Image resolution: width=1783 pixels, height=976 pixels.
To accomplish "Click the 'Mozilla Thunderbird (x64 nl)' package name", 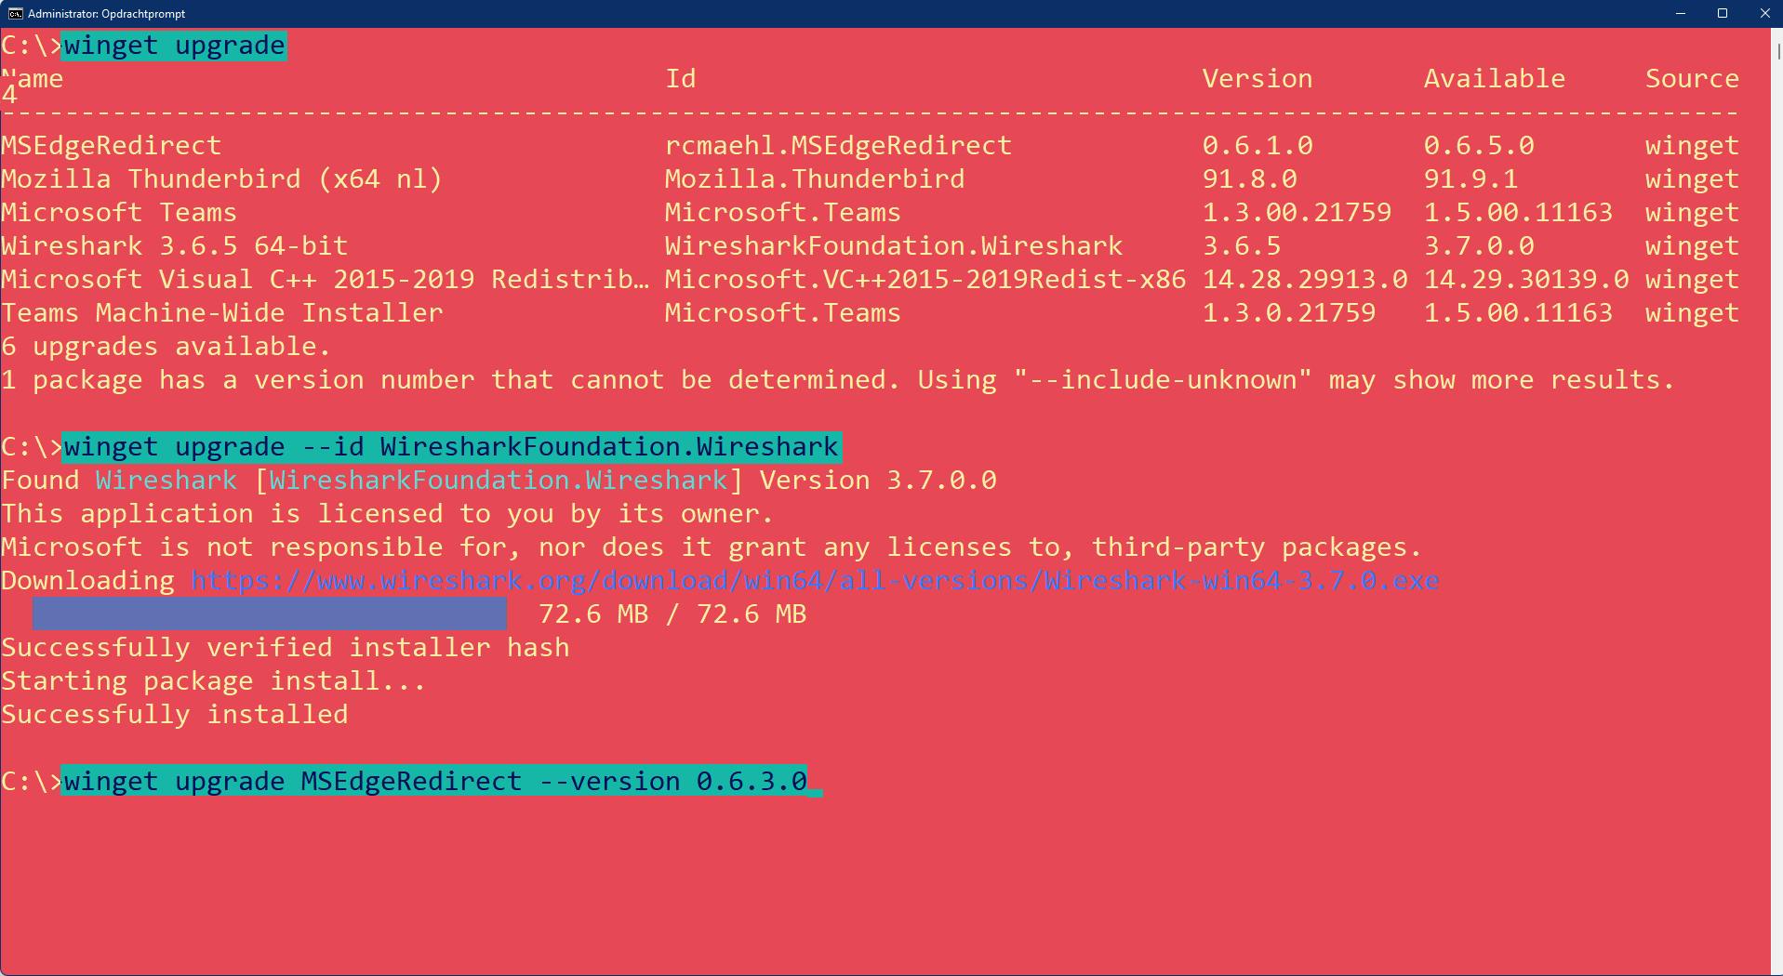I will click(x=221, y=179).
